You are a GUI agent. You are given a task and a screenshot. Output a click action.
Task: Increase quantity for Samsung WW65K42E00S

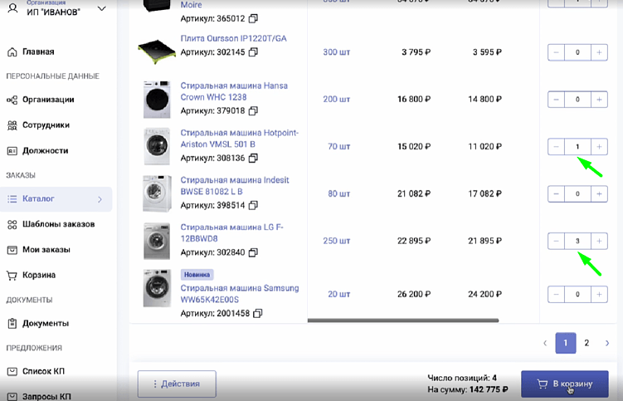(x=599, y=295)
